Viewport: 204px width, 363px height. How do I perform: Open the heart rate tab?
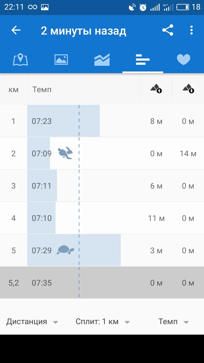183,60
